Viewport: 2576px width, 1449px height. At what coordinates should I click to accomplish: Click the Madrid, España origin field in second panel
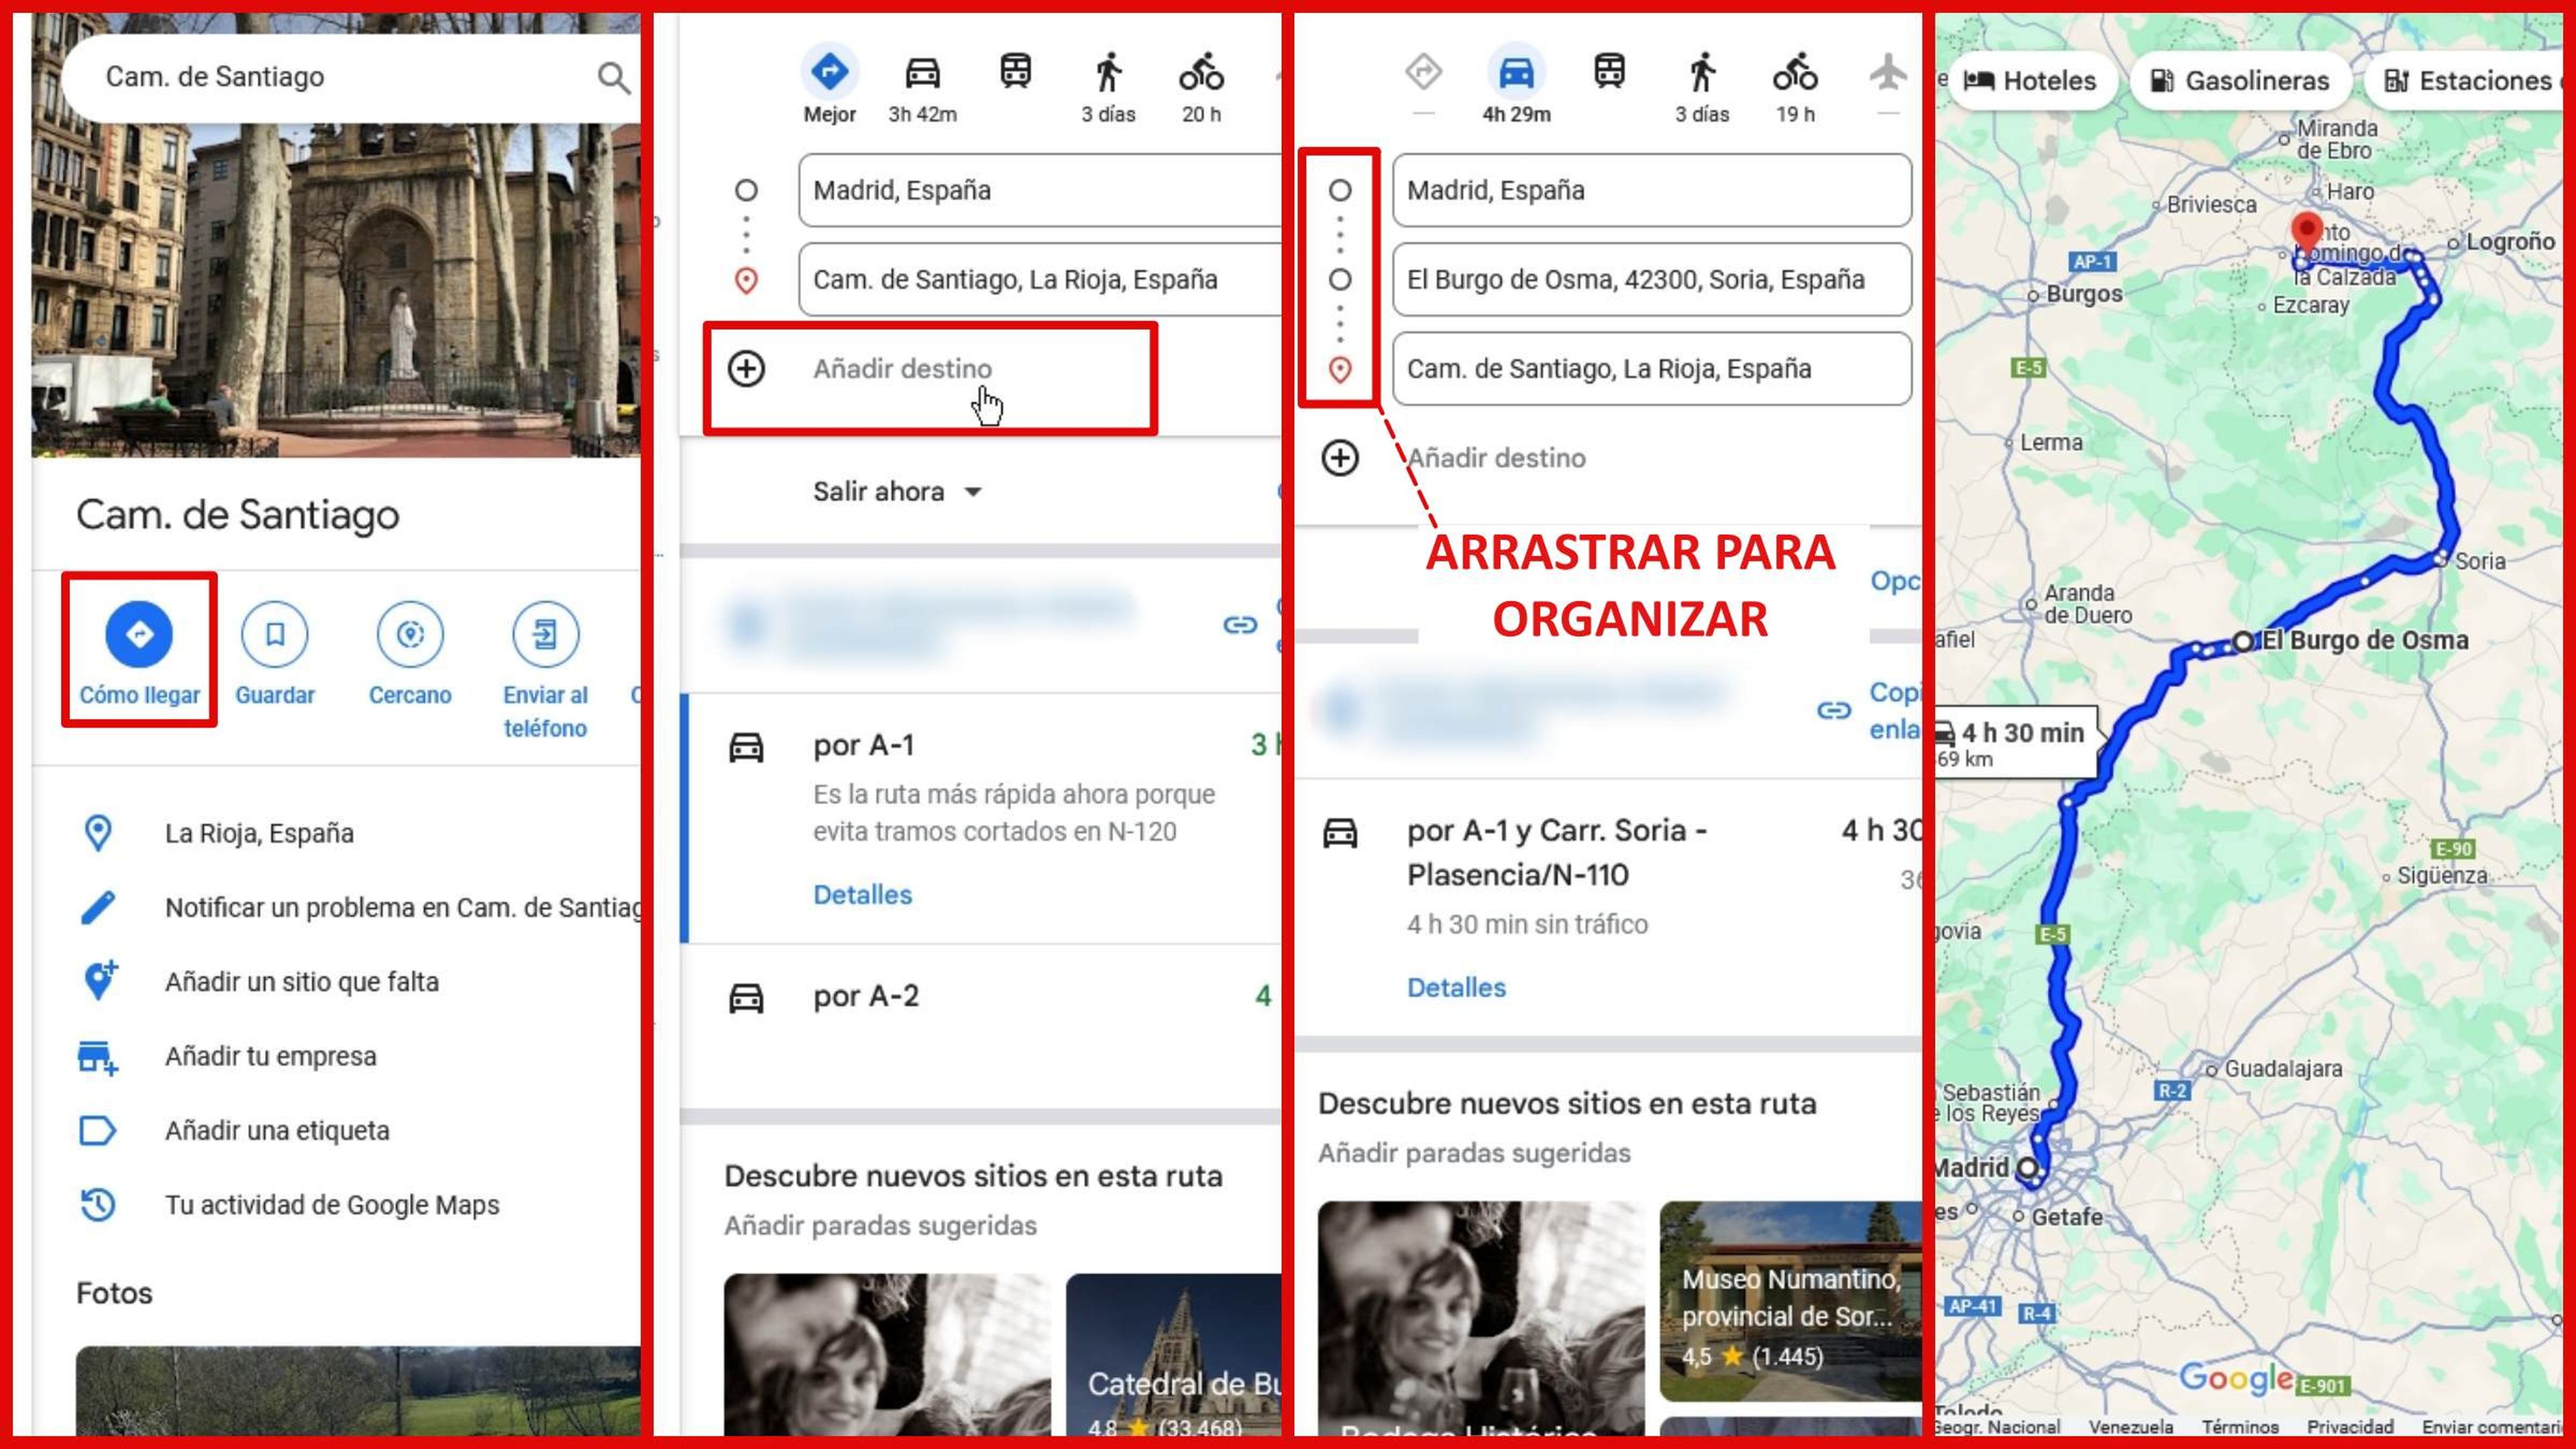click(x=1040, y=190)
